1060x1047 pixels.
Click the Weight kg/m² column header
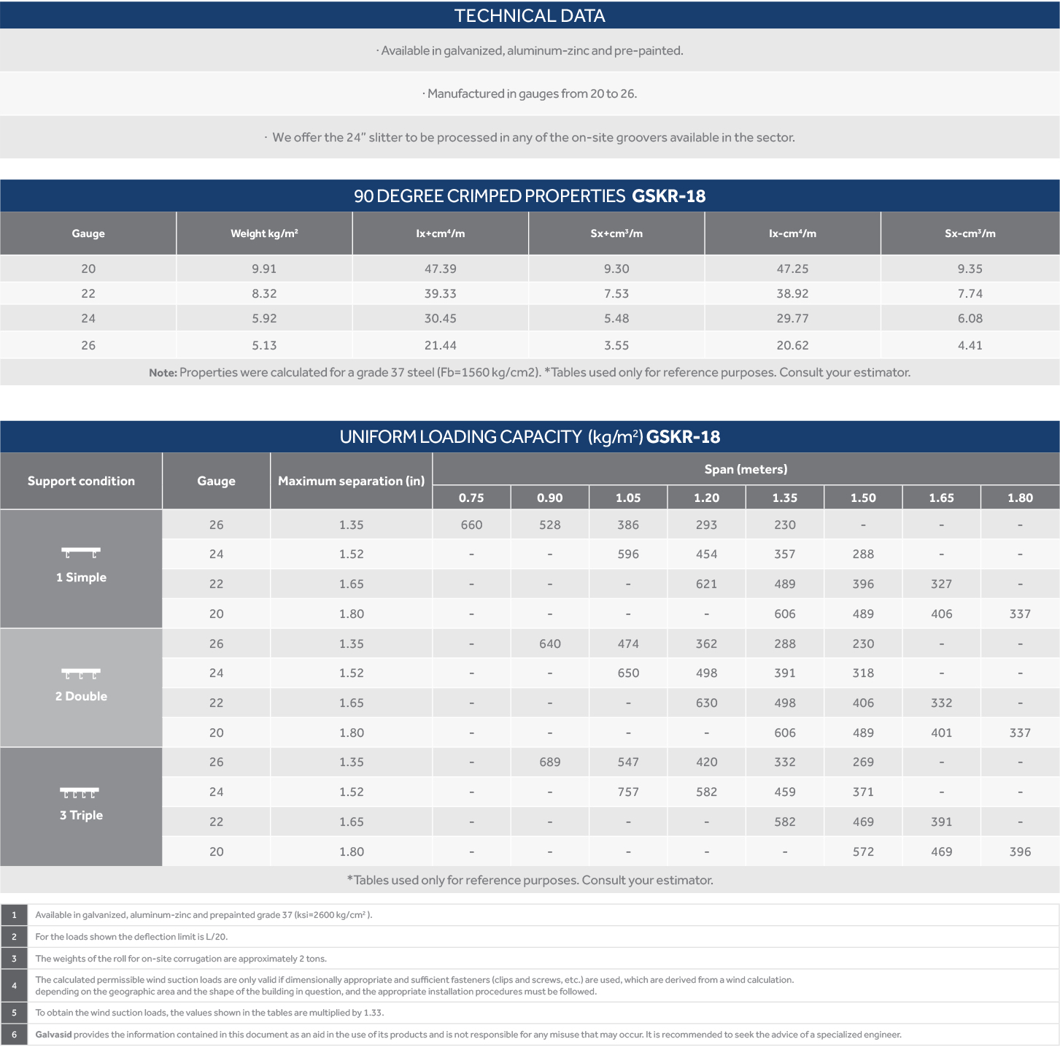264,233
